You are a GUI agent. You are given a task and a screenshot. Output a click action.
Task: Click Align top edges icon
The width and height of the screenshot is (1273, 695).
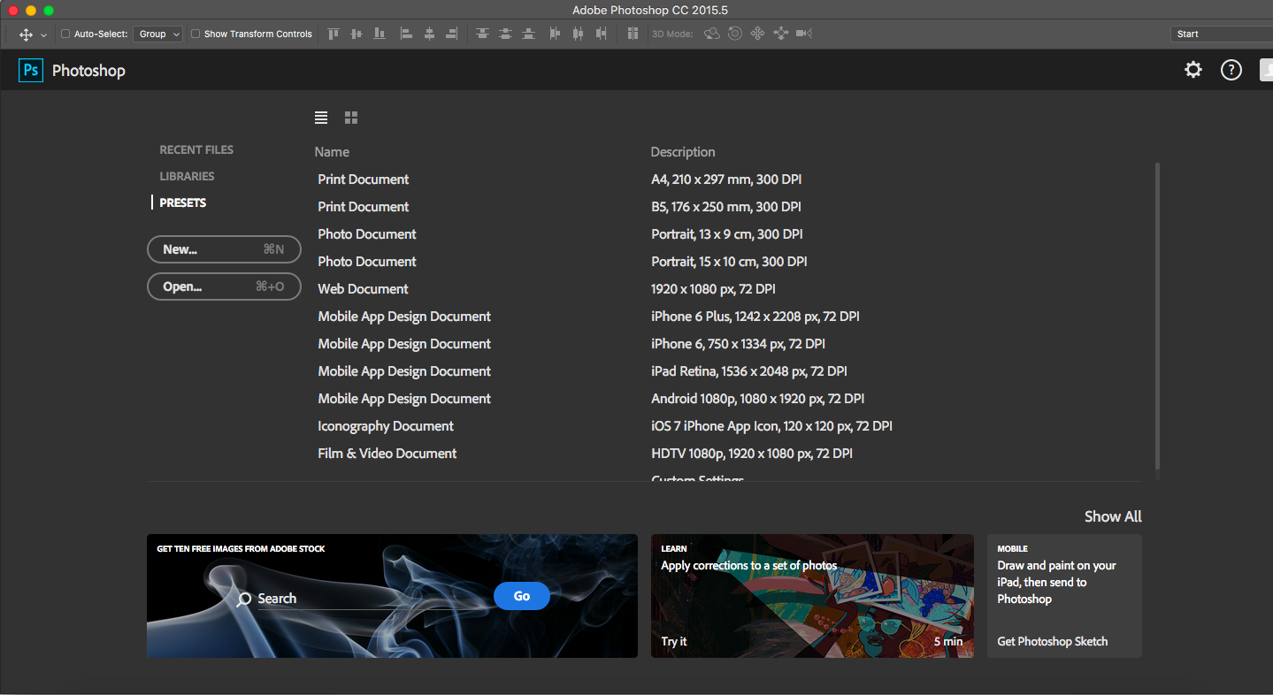click(334, 34)
